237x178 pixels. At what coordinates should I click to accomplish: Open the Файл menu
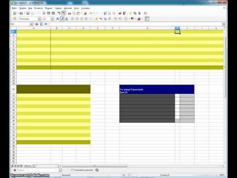(x=14, y=8)
